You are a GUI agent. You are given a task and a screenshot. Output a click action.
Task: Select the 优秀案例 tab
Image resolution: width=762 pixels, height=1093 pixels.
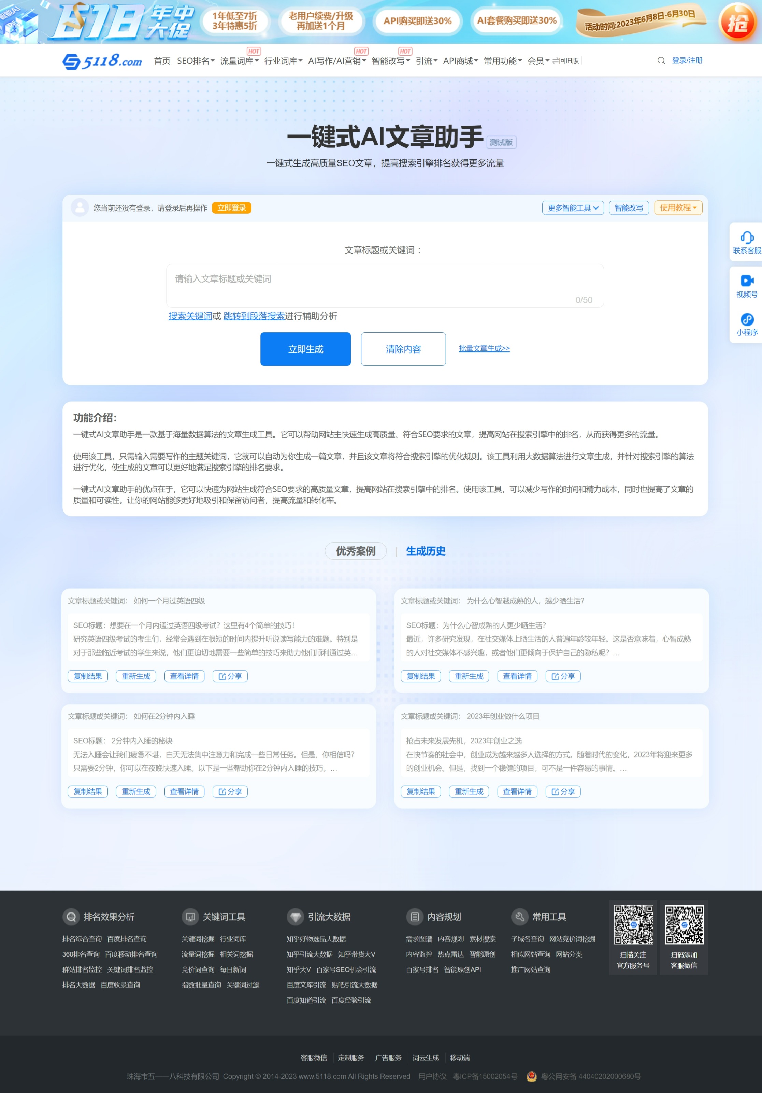point(356,551)
